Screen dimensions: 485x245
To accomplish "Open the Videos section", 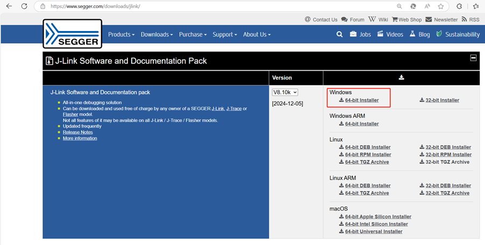I will tap(390, 34).
